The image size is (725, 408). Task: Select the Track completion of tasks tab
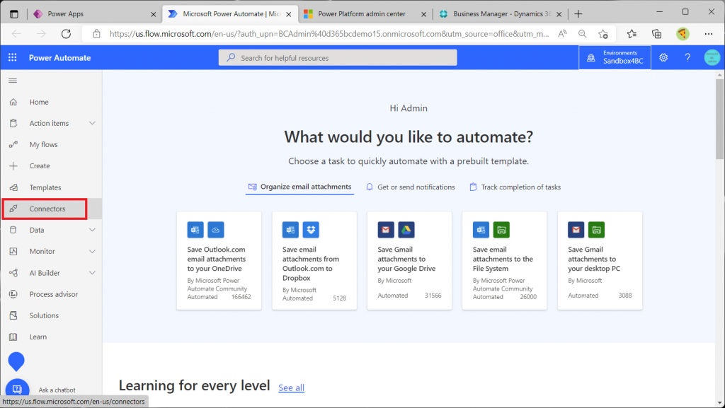pyautogui.click(x=515, y=187)
